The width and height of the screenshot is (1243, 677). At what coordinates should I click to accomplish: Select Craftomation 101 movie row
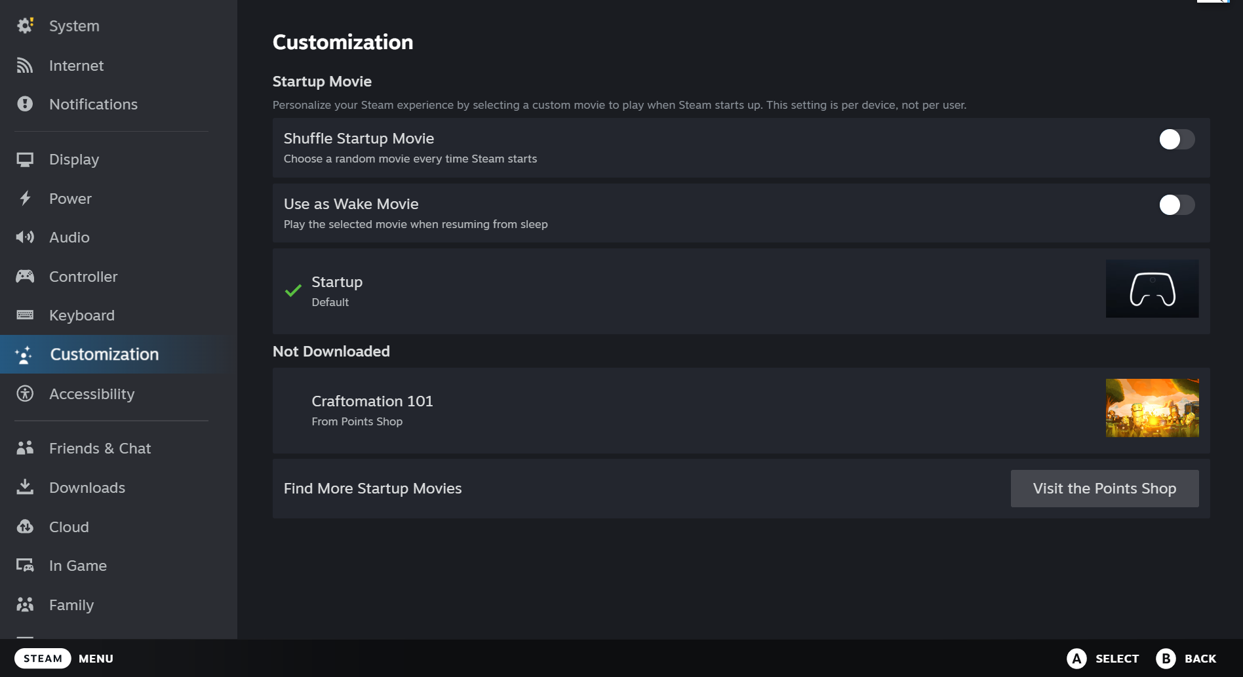741,410
